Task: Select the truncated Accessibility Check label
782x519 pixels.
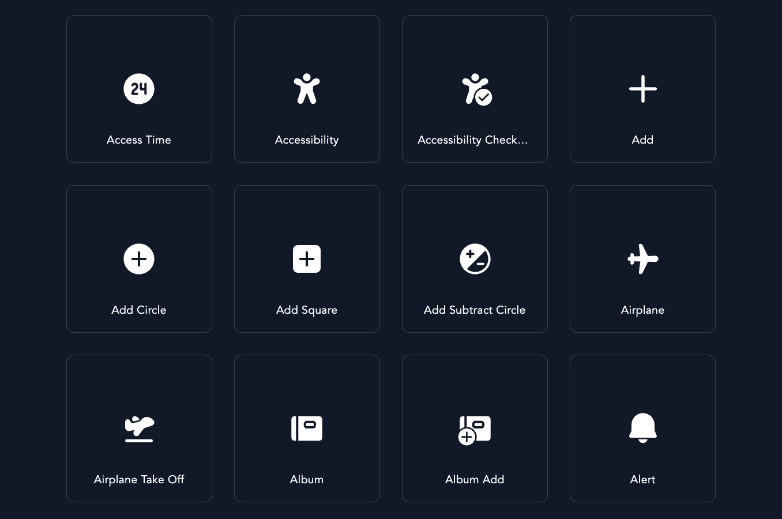Action: [x=473, y=140]
